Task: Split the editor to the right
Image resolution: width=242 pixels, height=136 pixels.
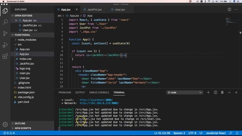Action: [230, 9]
